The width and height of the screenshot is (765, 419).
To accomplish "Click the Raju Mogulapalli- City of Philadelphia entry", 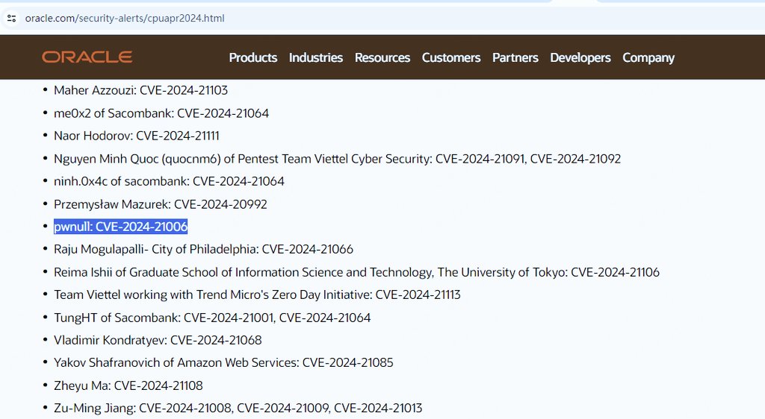I will [203, 249].
